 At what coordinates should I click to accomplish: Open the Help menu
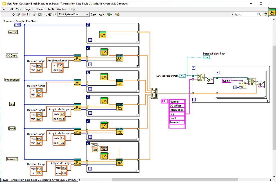click(72, 9)
